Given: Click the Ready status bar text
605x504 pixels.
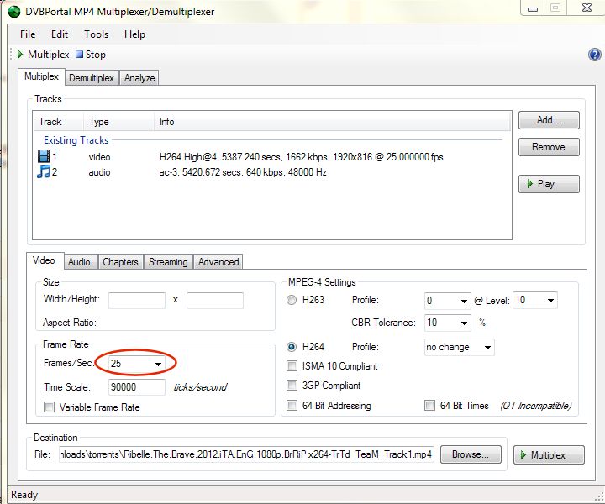Looking at the screenshot, I should (24, 495).
